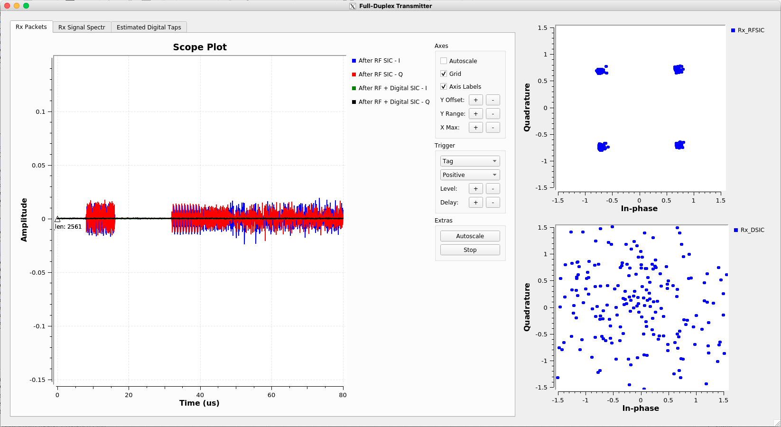This screenshot has width=781, height=427.
Task: Click the trigger marker triangle on plot
Action: point(57,219)
